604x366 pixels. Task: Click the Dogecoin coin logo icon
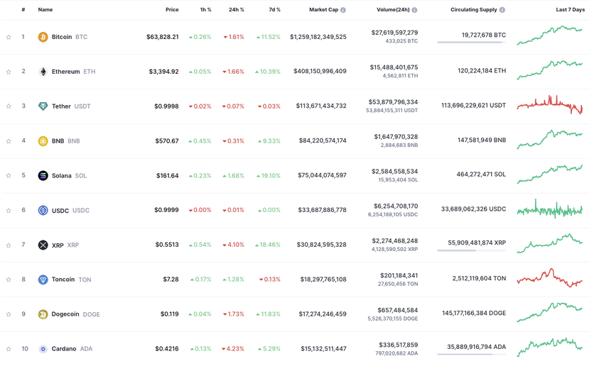click(43, 314)
